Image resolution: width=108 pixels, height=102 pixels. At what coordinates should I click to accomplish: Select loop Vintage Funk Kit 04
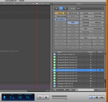pos(78,86)
